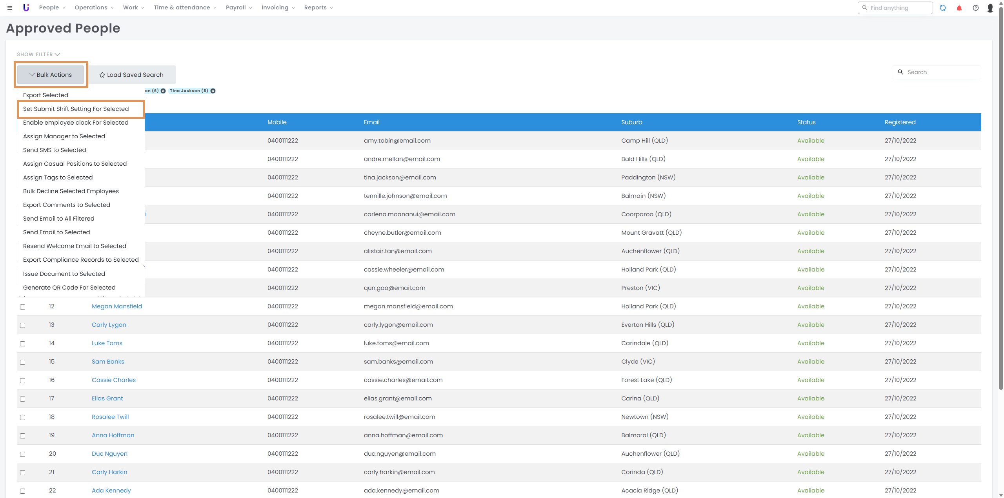Sort by the Status column header
Image resolution: width=1004 pixels, height=498 pixels.
pos(806,122)
